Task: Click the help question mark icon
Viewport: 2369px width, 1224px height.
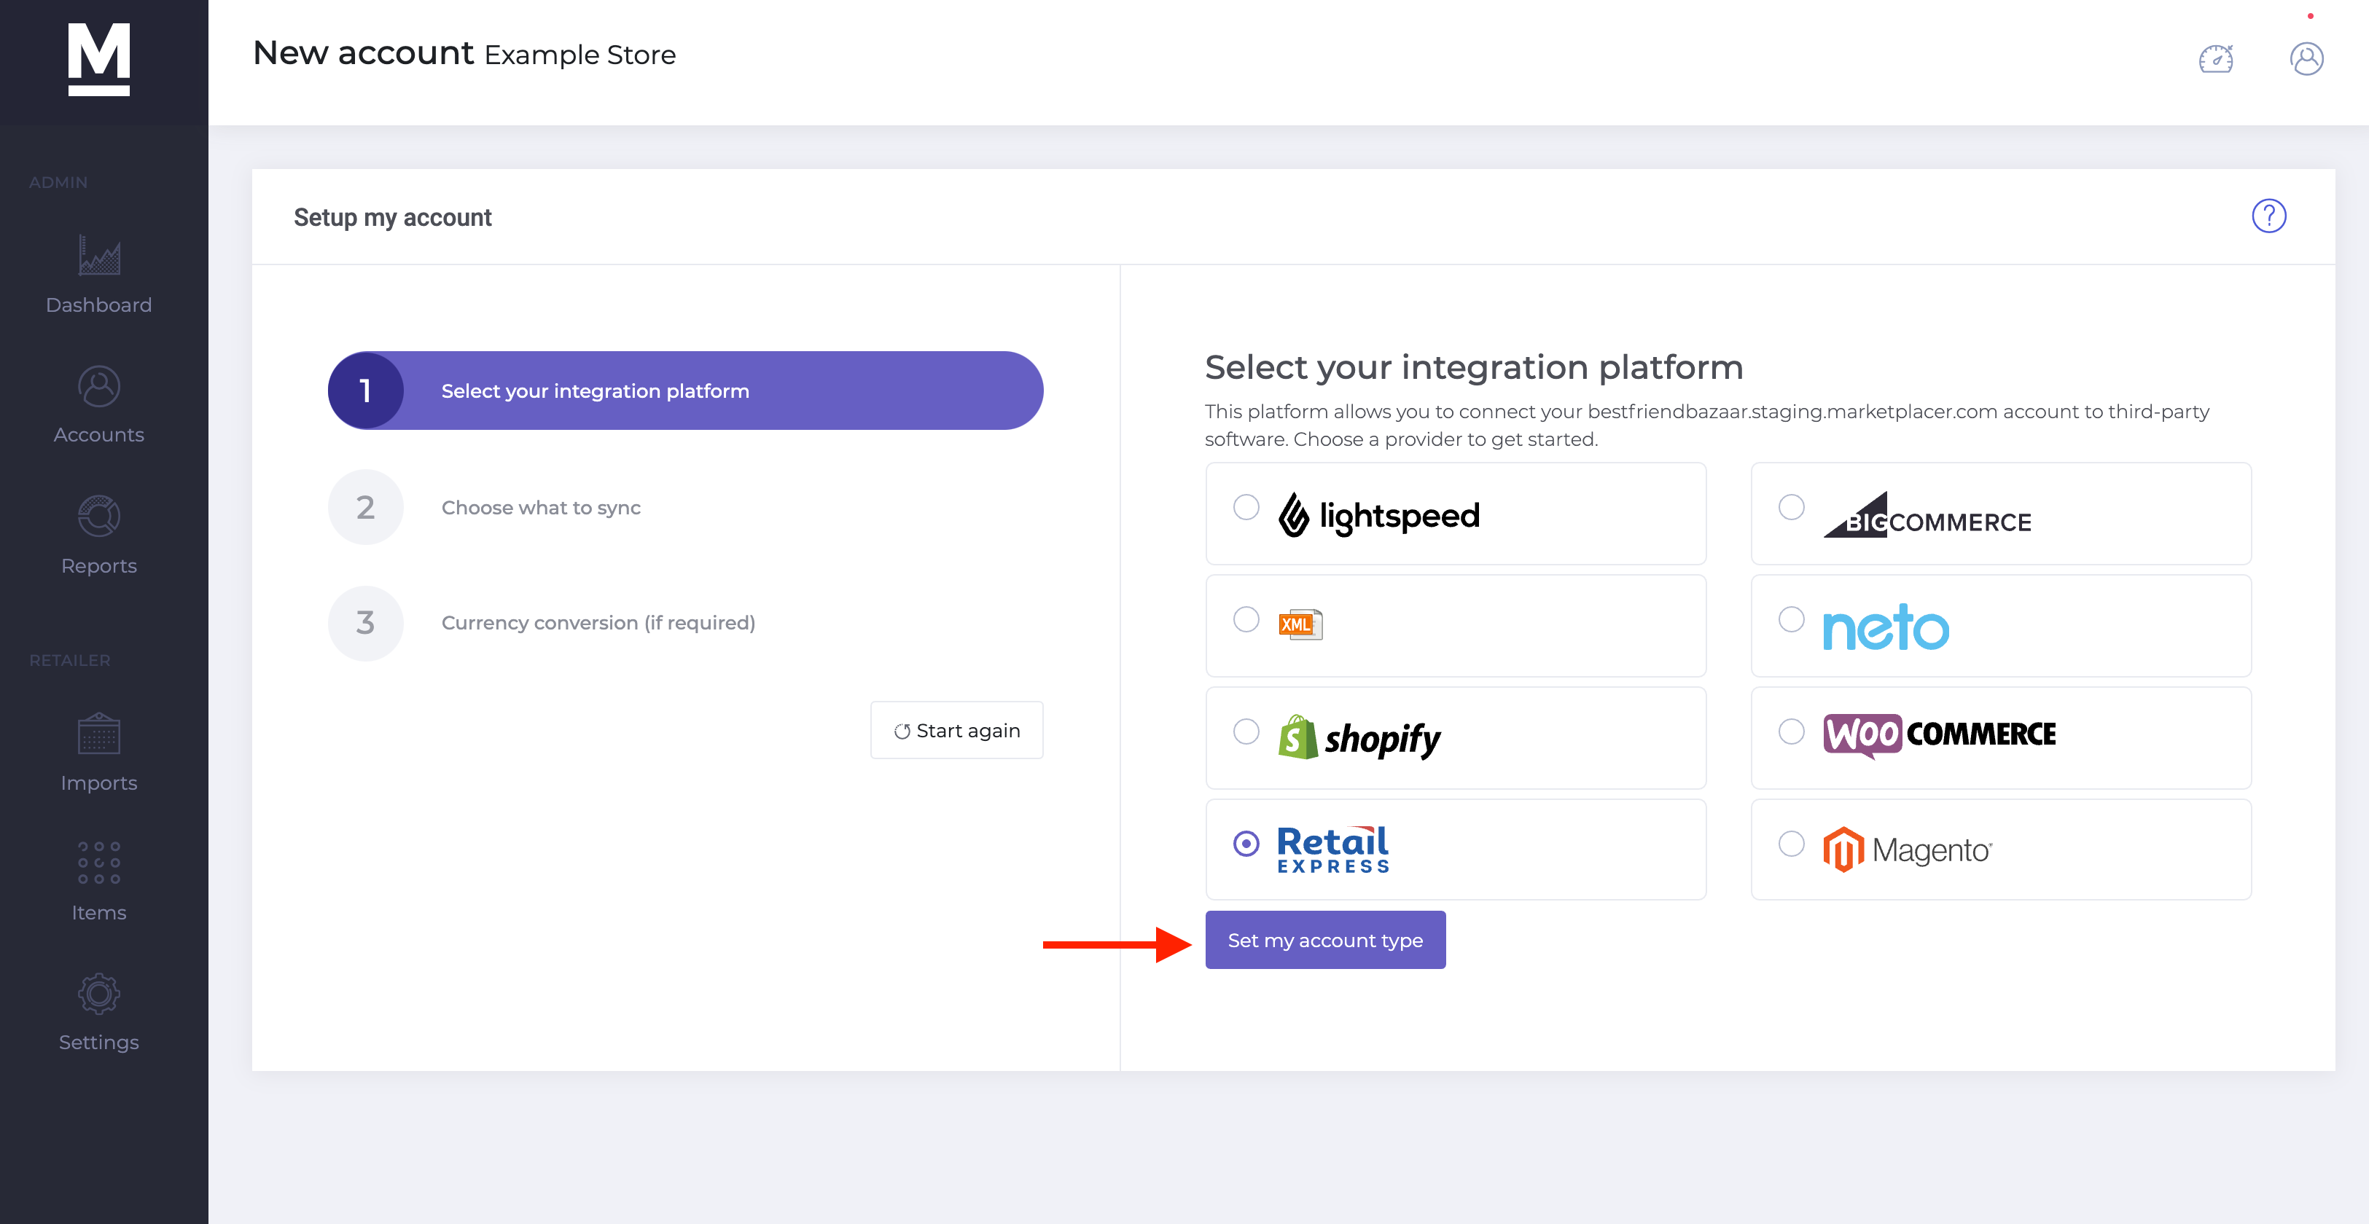Action: click(2268, 216)
